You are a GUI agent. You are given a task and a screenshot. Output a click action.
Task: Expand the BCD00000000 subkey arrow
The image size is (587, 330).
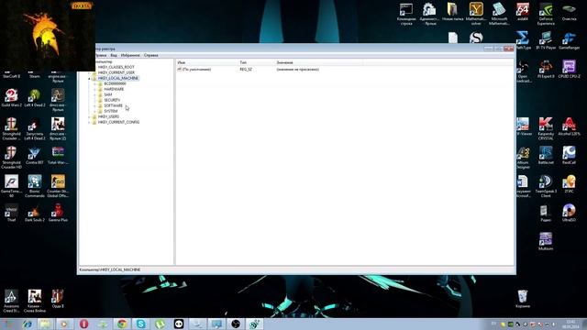pos(95,83)
